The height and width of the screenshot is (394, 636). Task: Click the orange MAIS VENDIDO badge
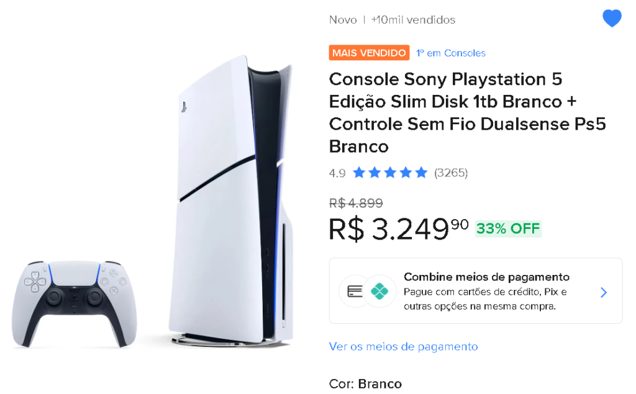(x=369, y=53)
